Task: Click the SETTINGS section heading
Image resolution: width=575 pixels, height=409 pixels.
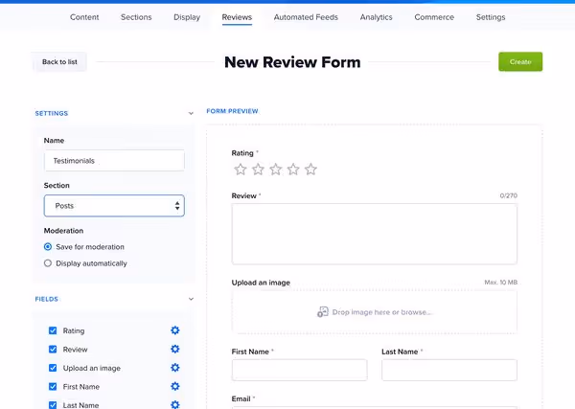Action: [x=52, y=113]
